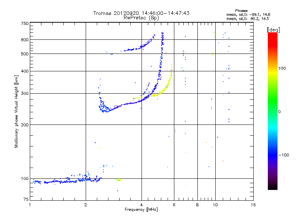Click the y-axis tick label '500'

click(x=25, y=54)
